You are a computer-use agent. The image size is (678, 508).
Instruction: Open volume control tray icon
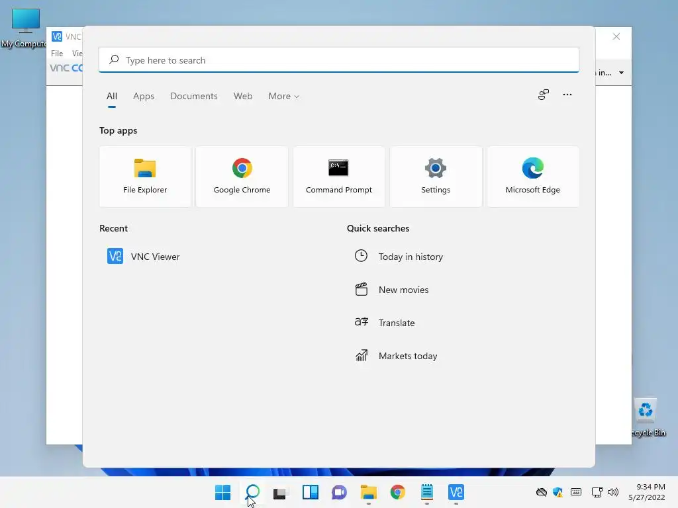[613, 492]
